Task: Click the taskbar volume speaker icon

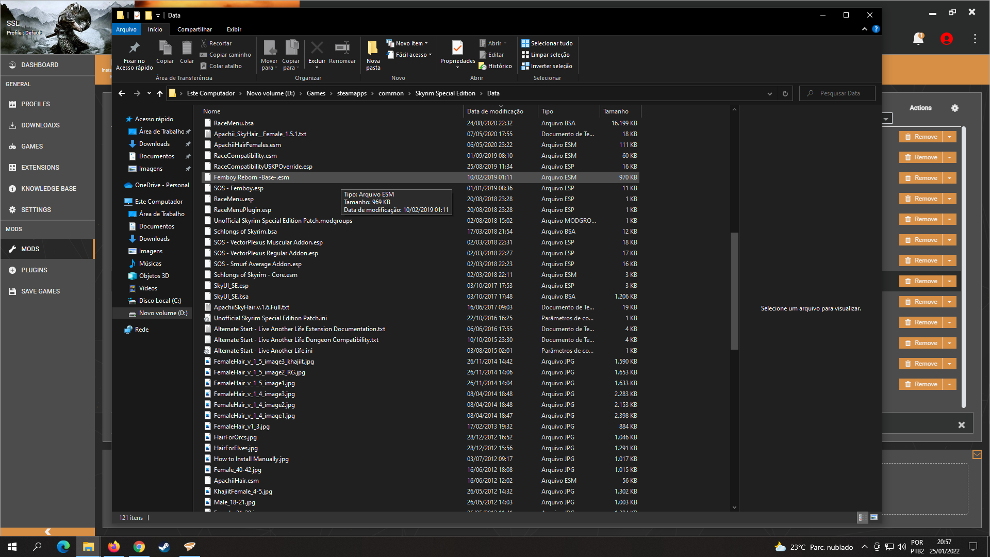Action: [x=901, y=547]
